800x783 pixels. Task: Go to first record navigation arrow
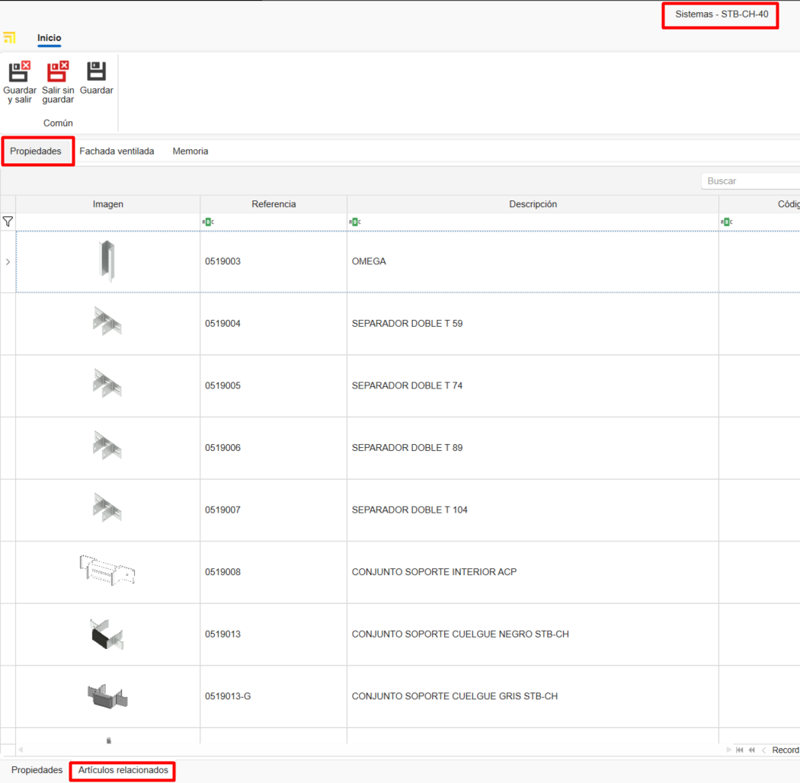tap(740, 750)
